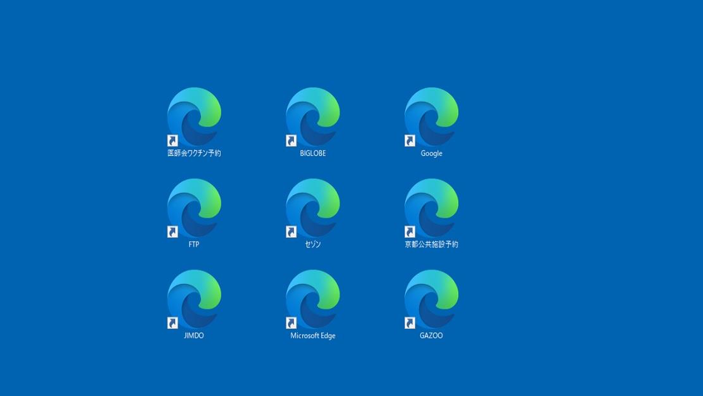Image resolution: width=703 pixels, height=396 pixels.
Task: Click the Microsoft Edge text label
Action: (313, 335)
